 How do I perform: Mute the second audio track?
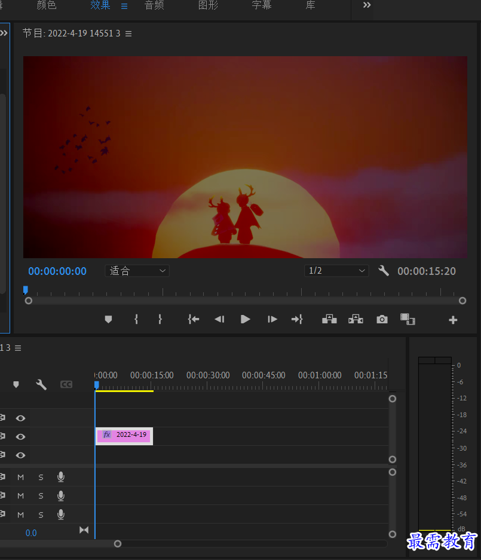pyautogui.click(x=21, y=495)
